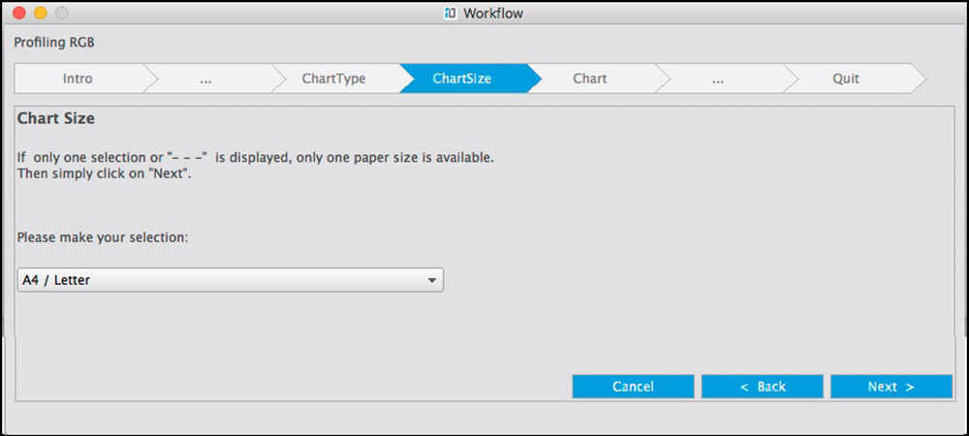The width and height of the screenshot is (969, 436).
Task: Go to the Quit step
Action: click(846, 78)
